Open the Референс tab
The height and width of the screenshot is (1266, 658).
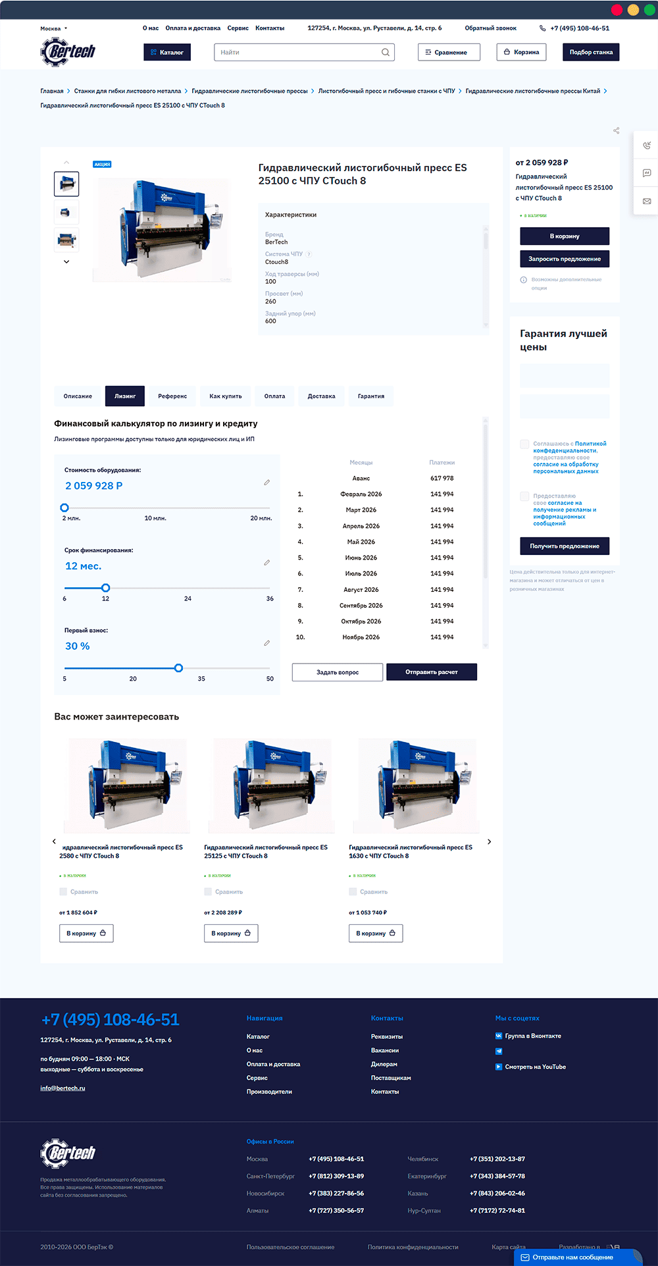172,396
